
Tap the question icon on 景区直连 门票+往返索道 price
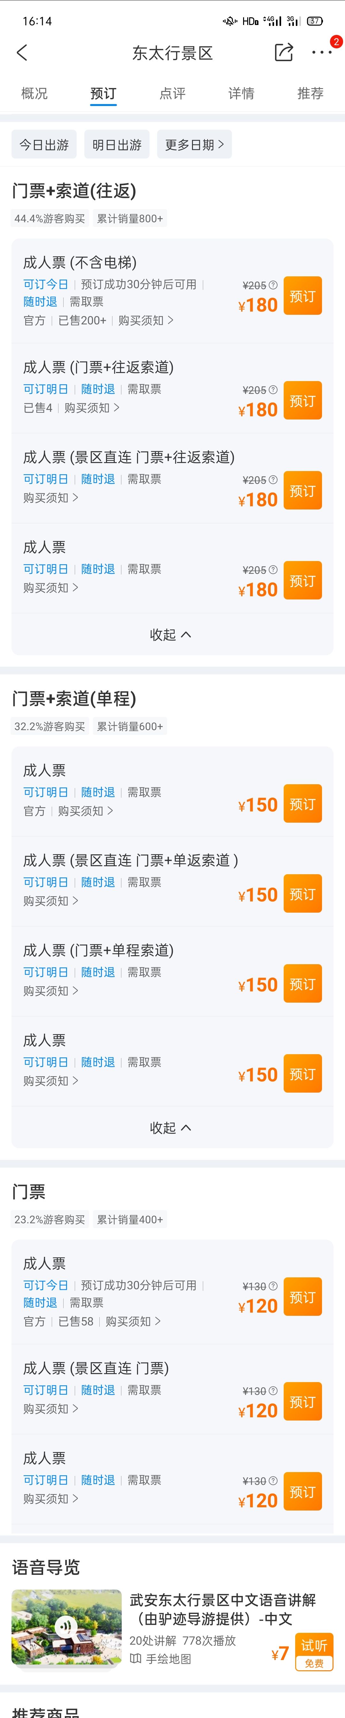[x=272, y=479]
